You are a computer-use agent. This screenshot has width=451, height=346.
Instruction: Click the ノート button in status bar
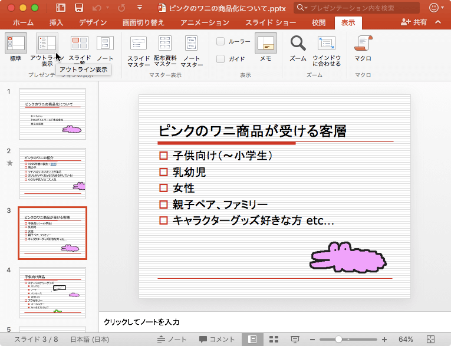(173, 340)
